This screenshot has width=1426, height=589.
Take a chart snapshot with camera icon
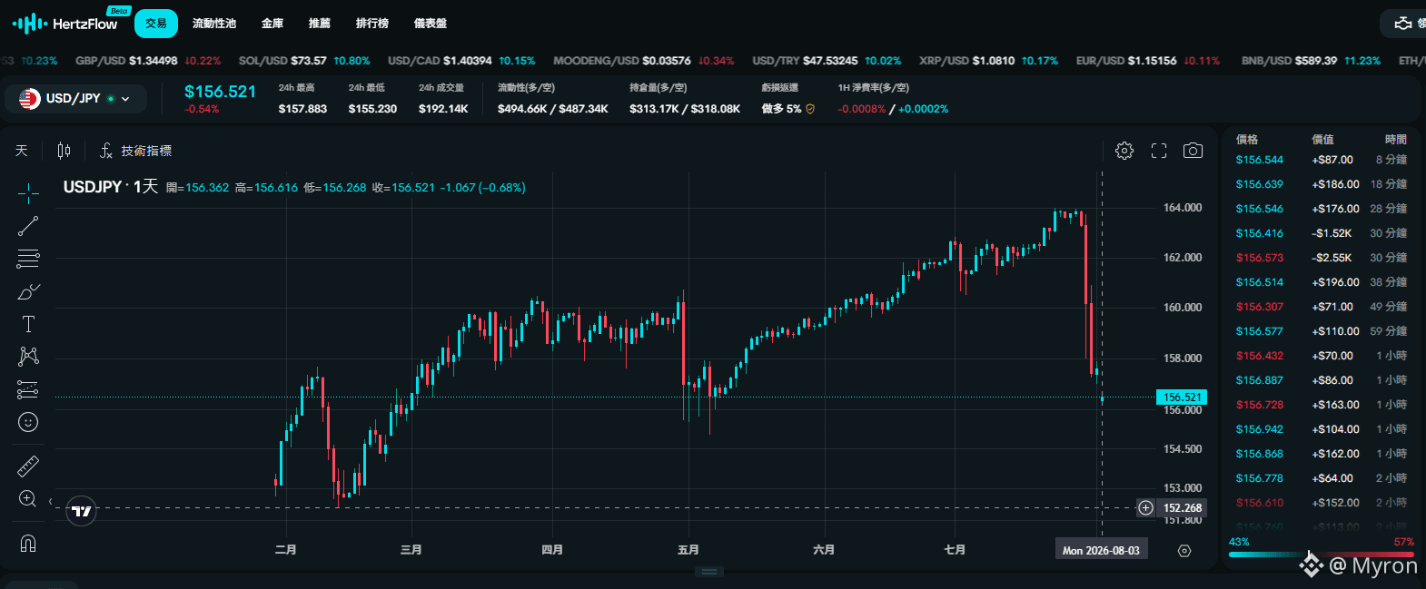(x=1193, y=151)
